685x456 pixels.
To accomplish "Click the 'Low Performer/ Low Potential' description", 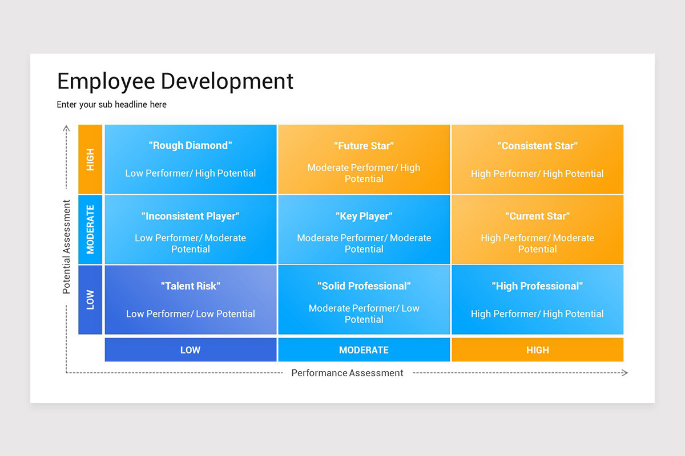I will (191, 313).
